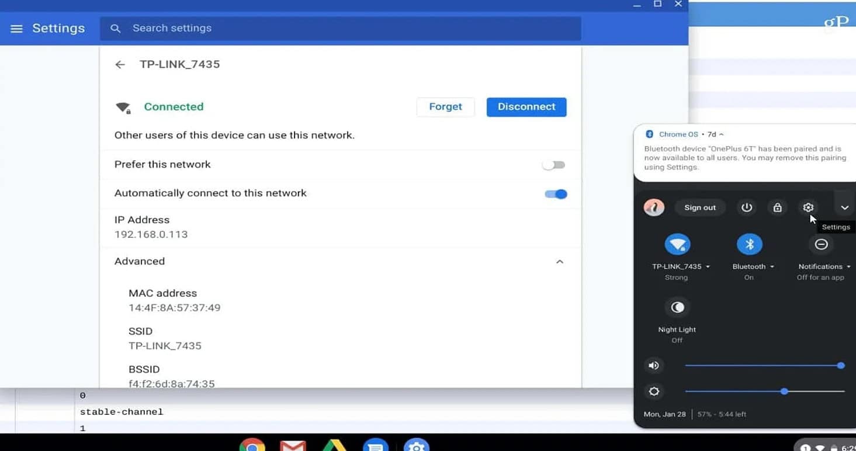Click notification count badge in status tray
This screenshot has height=451, width=856.
click(x=805, y=447)
